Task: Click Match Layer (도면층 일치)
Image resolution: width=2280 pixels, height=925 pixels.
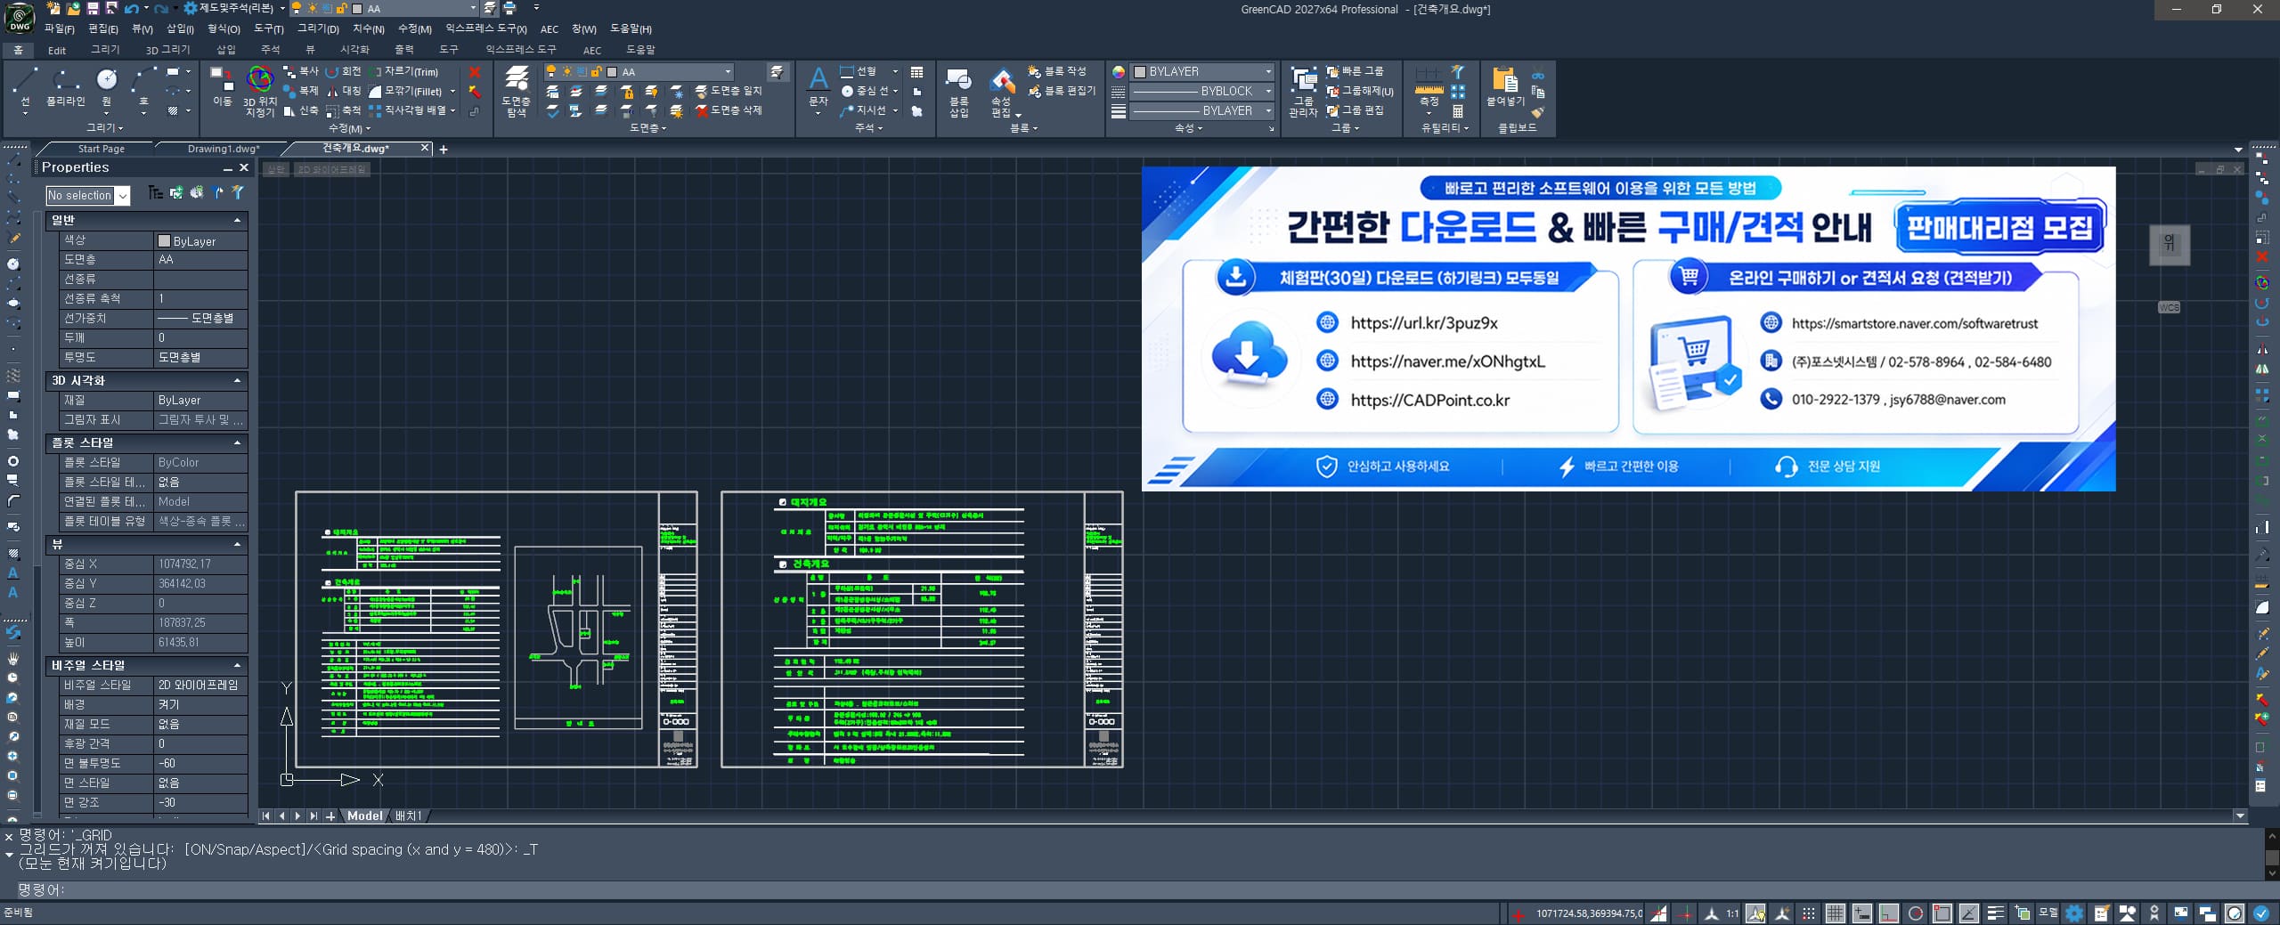Action: [x=729, y=91]
